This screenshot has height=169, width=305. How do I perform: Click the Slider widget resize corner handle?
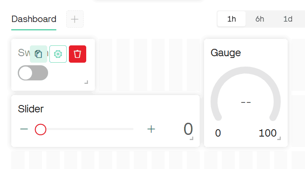(x=191, y=138)
